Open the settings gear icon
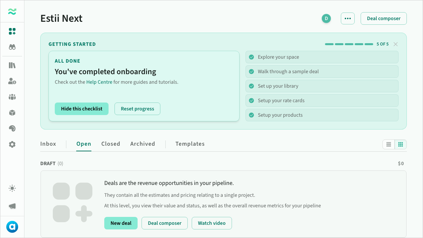423x238 pixels. (x=12, y=144)
